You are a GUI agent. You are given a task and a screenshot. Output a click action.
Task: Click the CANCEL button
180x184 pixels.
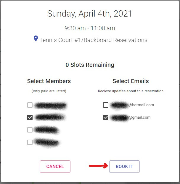(x=55, y=167)
